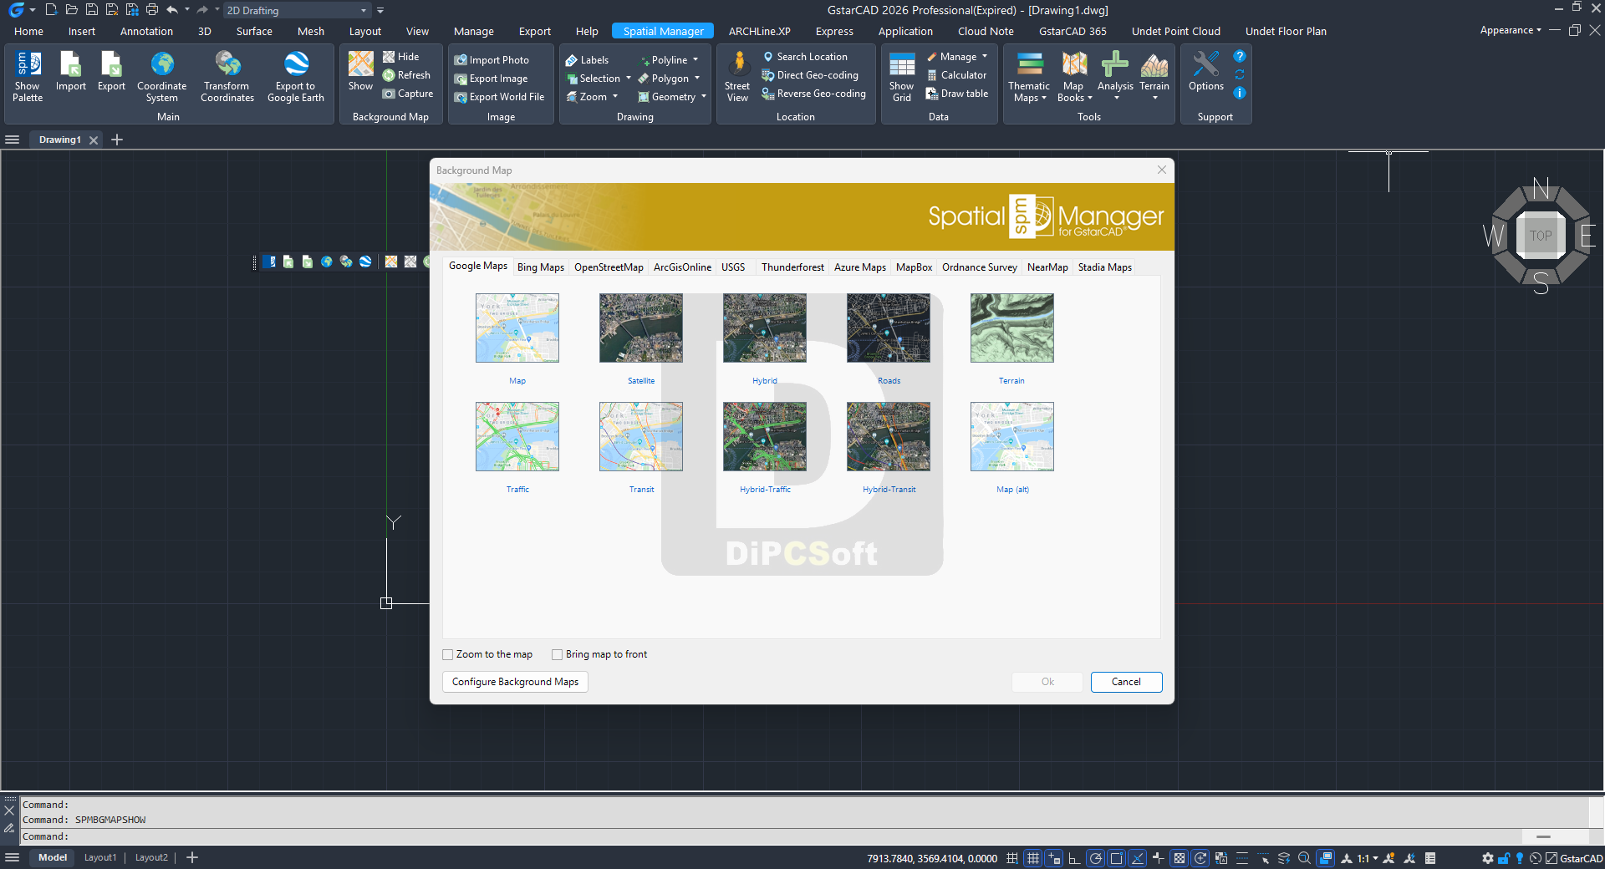Open the Transform Coordinates tool
The height and width of the screenshot is (869, 1605).
[x=227, y=76]
